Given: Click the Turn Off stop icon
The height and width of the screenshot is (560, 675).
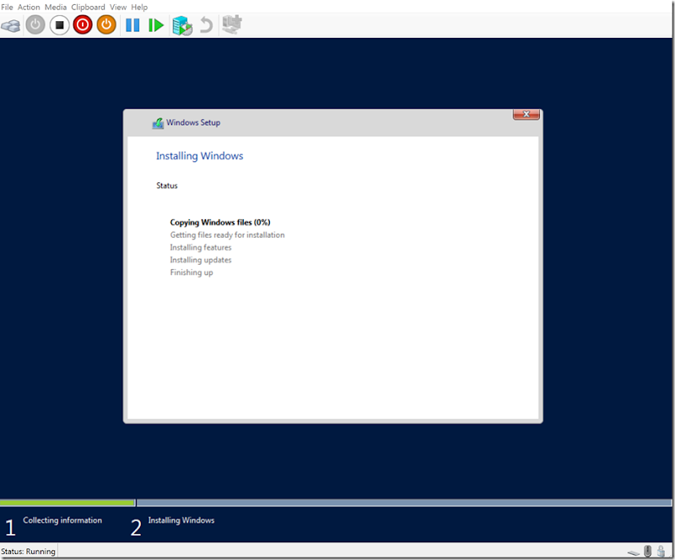Looking at the screenshot, I should [59, 25].
